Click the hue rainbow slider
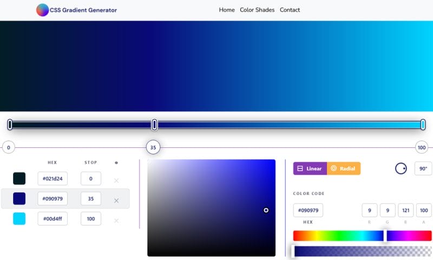This screenshot has height=260, width=433. click(362, 236)
